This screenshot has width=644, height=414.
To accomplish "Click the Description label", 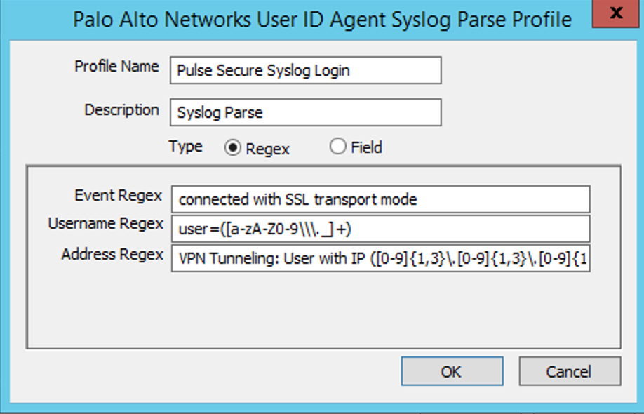I will (122, 110).
